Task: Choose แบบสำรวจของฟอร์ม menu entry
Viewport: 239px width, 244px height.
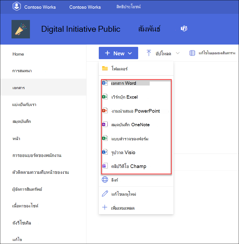Action: [136, 139]
